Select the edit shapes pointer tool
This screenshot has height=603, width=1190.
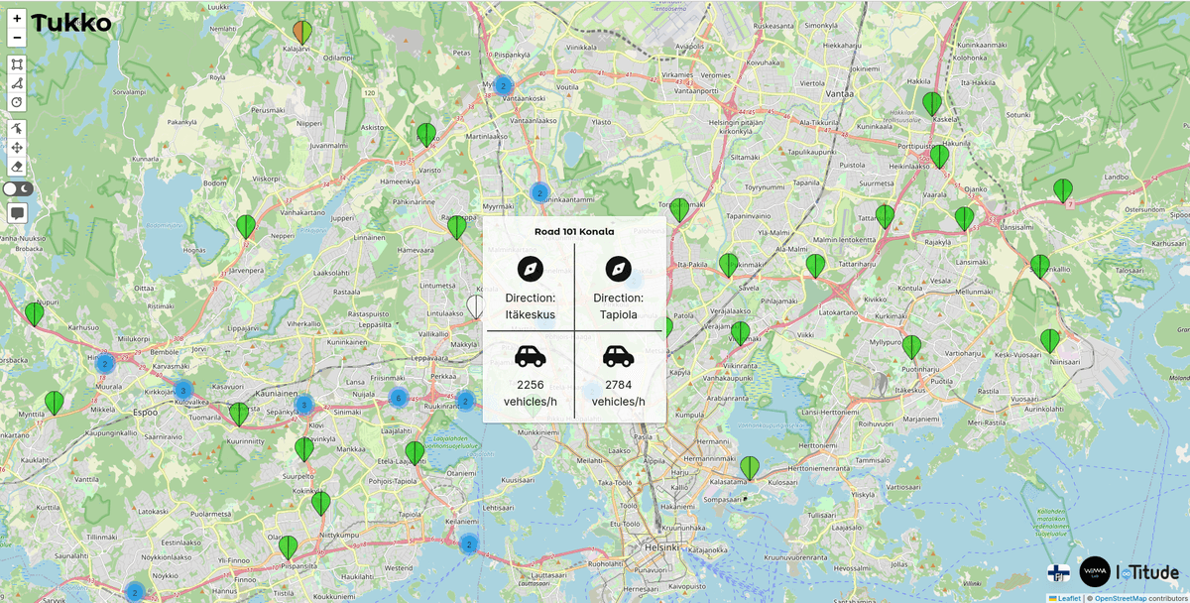click(x=17, y=128)
